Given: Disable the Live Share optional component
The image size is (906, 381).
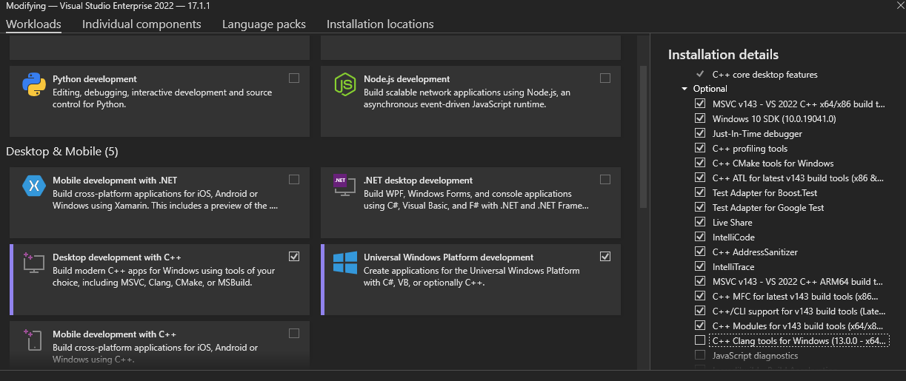Looking at the screenshot, I should coord(700,222).
